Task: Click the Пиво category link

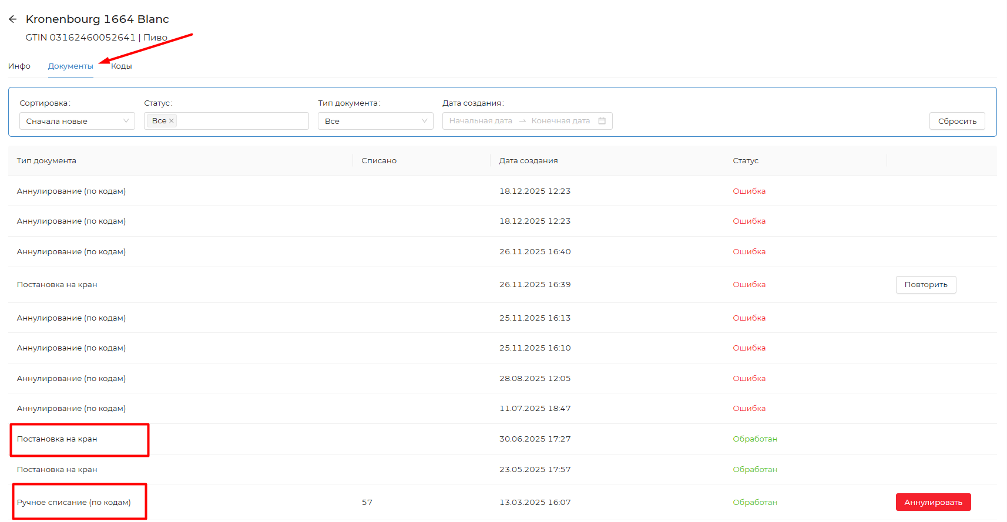Action: coord(155,38)
